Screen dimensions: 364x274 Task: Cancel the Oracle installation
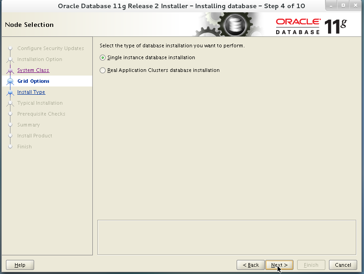click(x=343, y=265)
